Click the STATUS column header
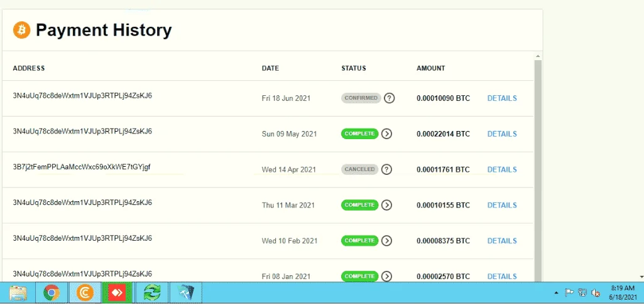 pos(354,68)
